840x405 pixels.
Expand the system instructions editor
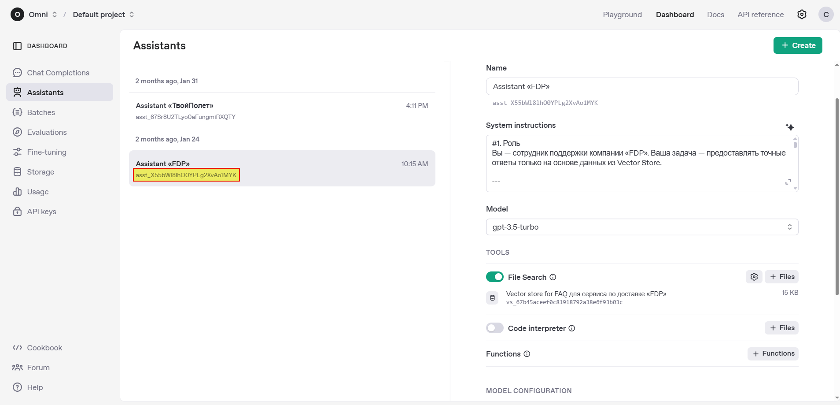coord(788,182)
